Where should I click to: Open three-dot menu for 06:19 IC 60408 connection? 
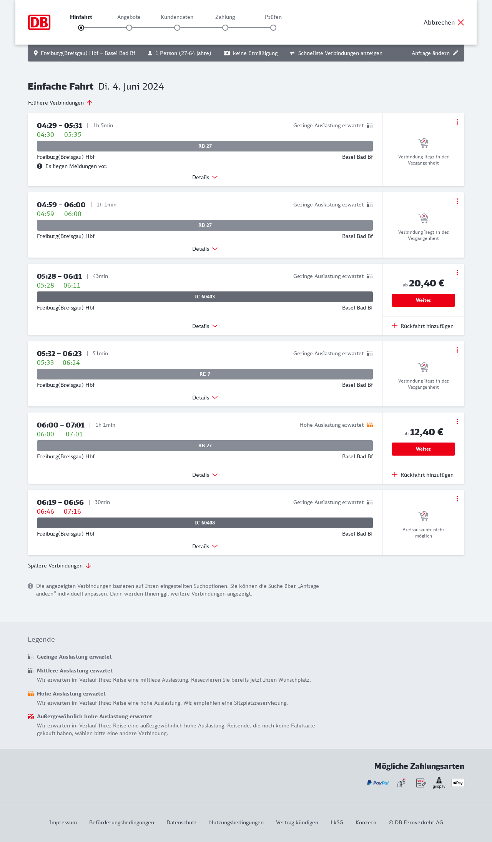457,499
